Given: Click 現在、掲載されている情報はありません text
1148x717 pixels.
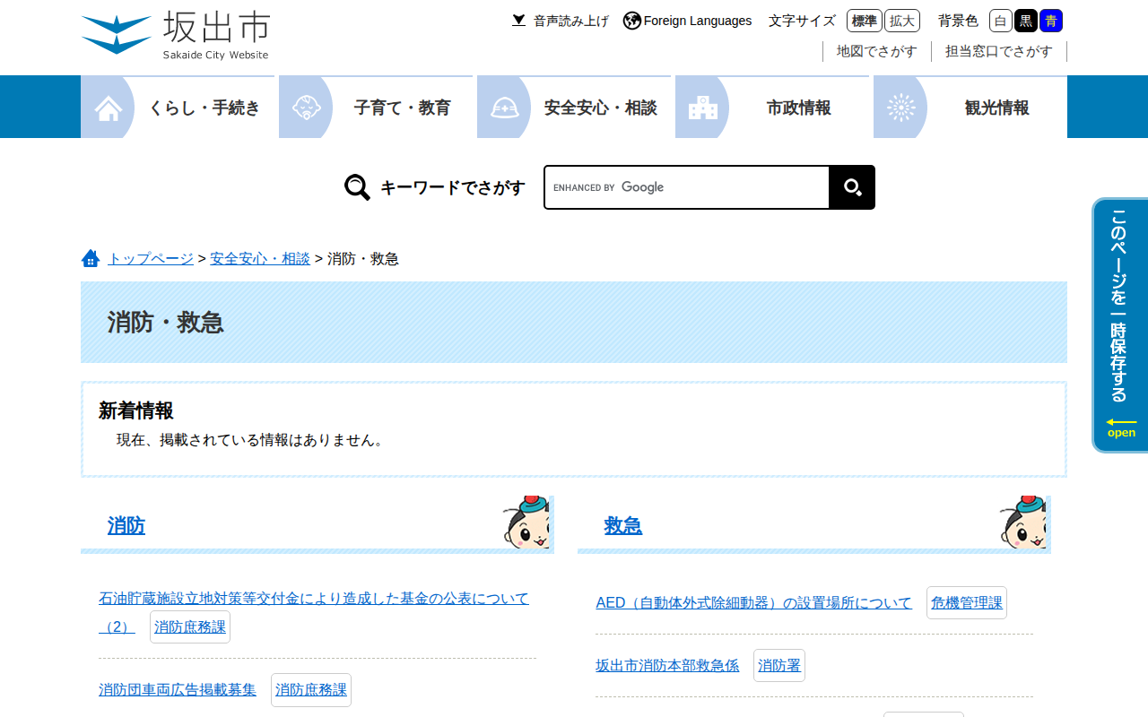Looking at the screenshot, I should tap(251, 440).
